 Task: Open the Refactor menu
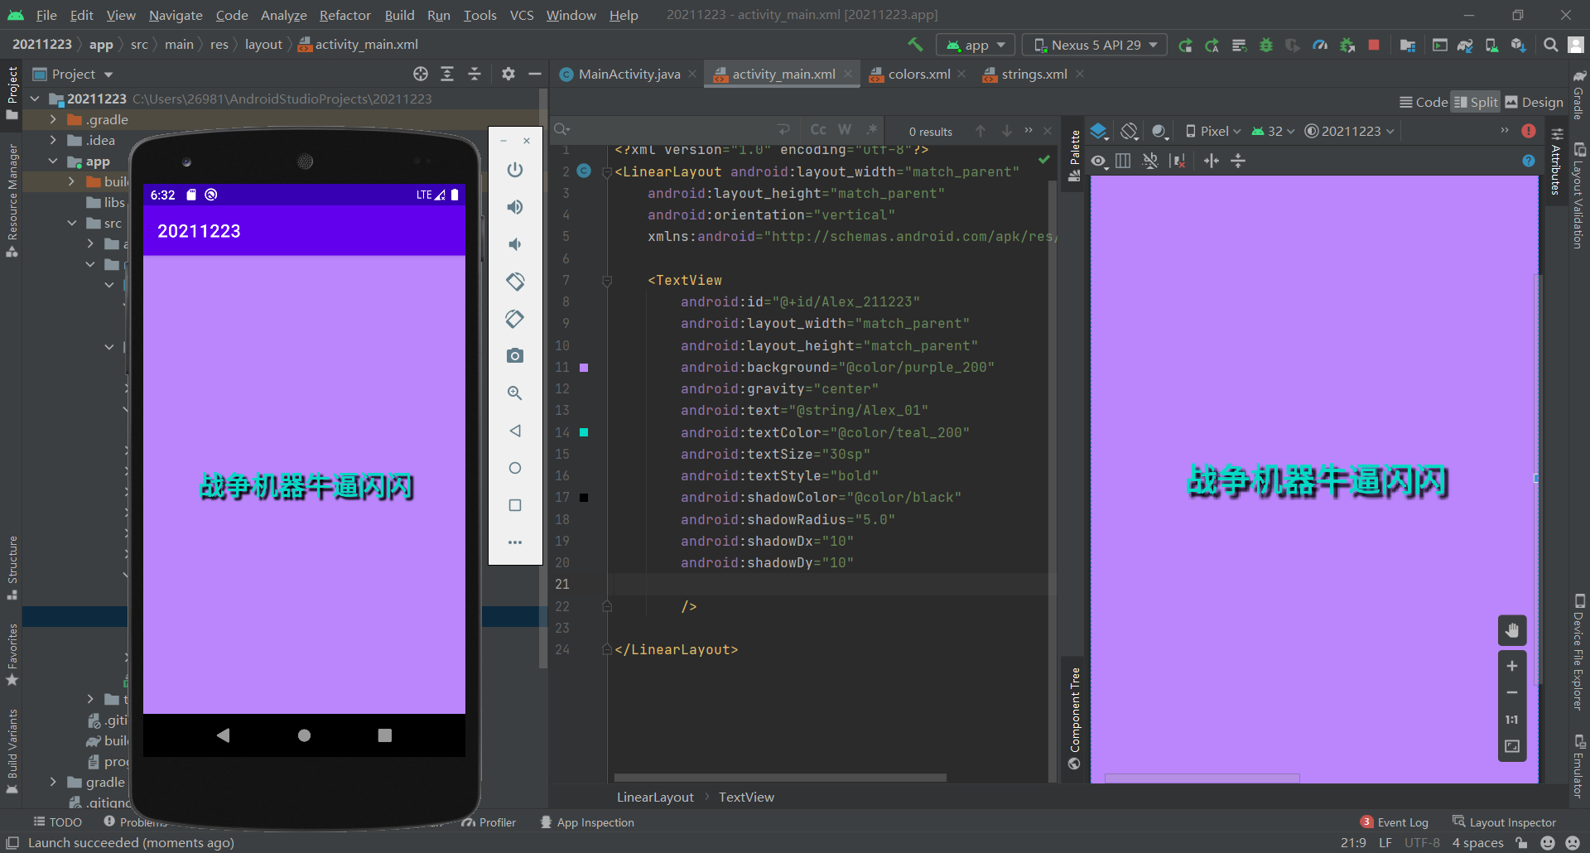pos(344,15)
